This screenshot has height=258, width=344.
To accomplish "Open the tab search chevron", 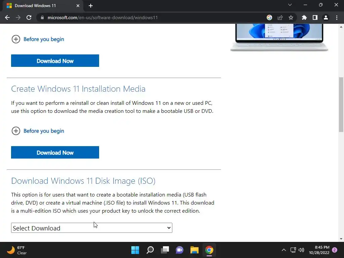I will (x=290, y=5).
